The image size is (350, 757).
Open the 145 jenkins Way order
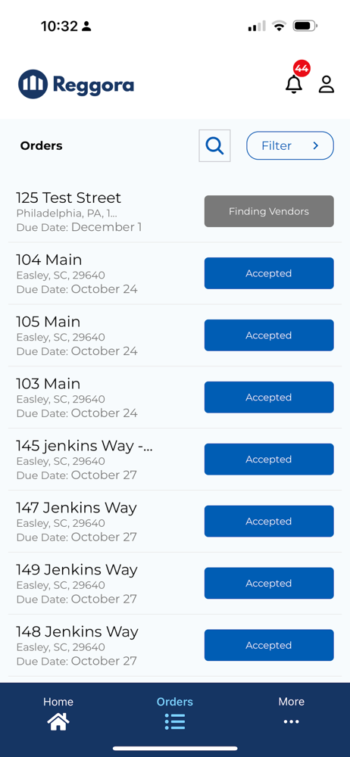click(175, 459)
